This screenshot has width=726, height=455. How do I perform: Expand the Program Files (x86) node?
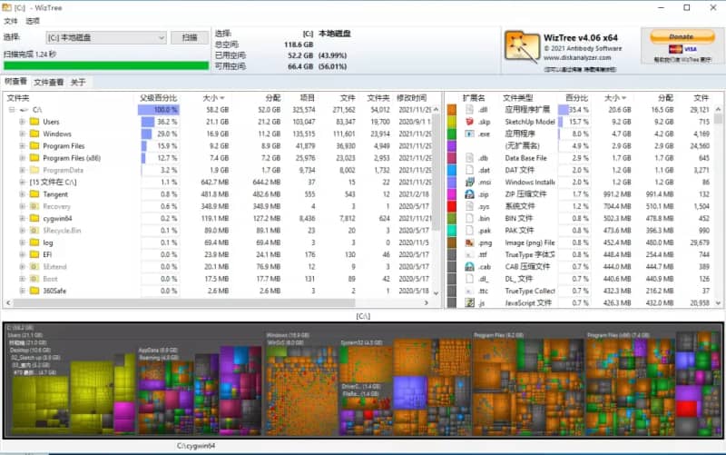click(x=22, y=158)
